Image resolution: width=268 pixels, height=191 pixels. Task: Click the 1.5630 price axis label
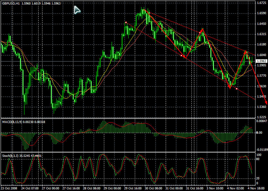coord(262,86)
